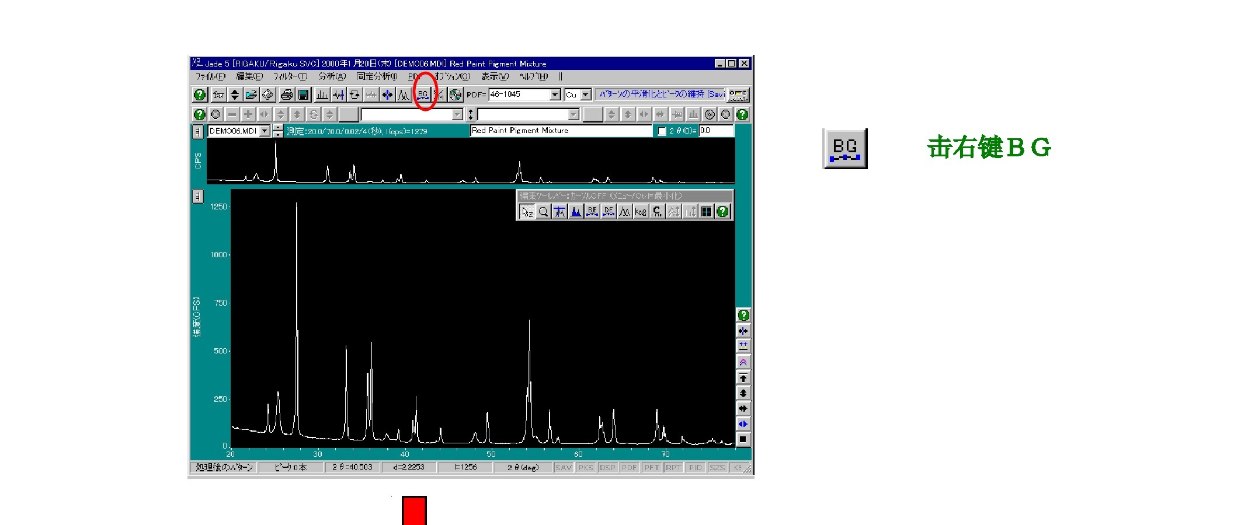Open the ファイル(F) menu

click(210, 76)
